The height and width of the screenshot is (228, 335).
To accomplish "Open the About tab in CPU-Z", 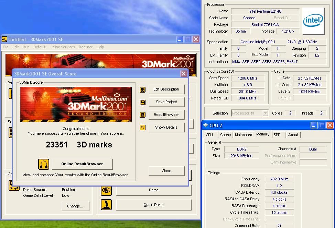I will 293,135.
